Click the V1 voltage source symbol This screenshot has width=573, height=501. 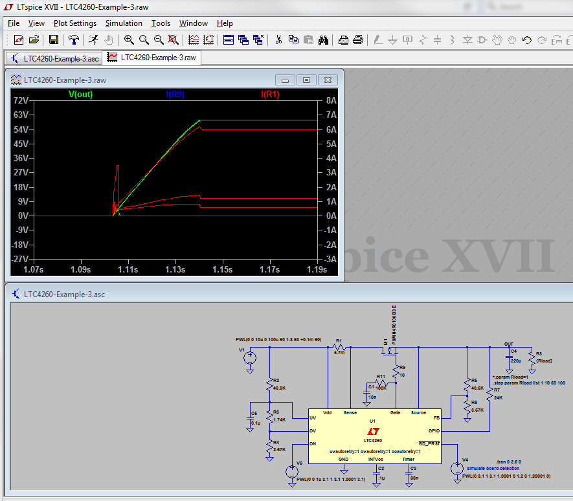tap(250, 357)
